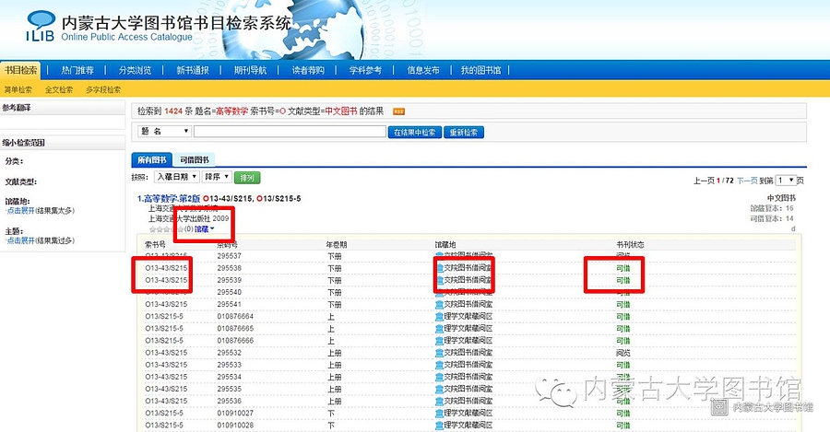This screenshot has width=830, height=432.
Task: Open the 降序 sort order dropdown
Action: coord(217,177)
